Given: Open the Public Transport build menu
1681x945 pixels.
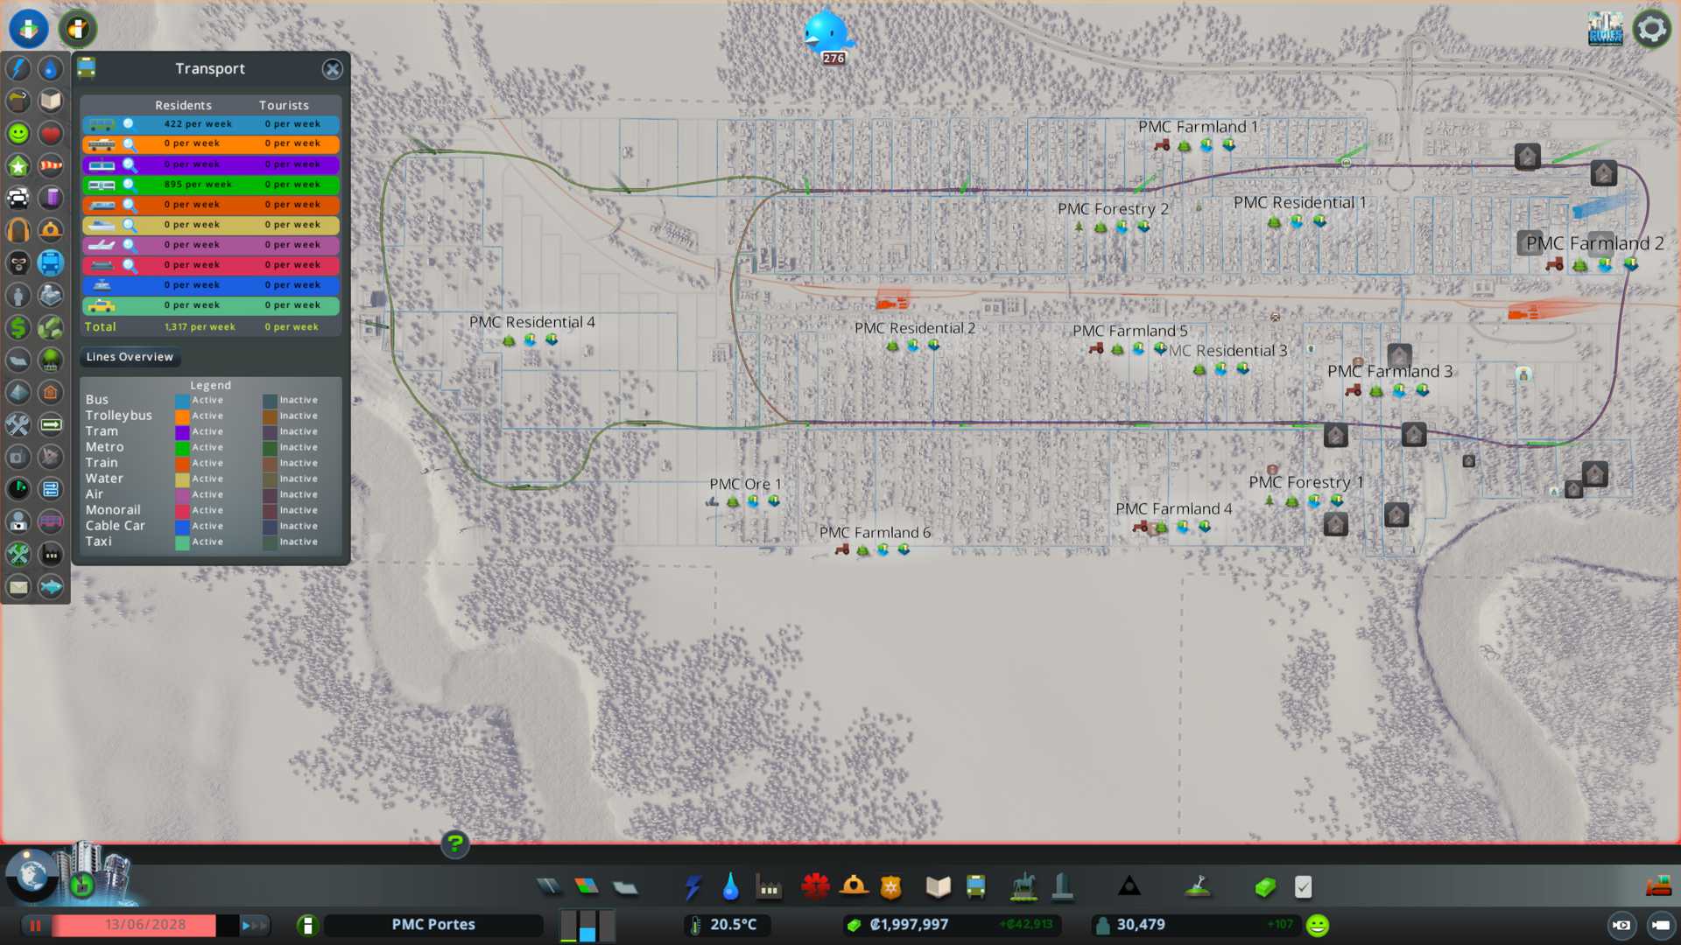Looking at the screenshot, I should 975,887.
